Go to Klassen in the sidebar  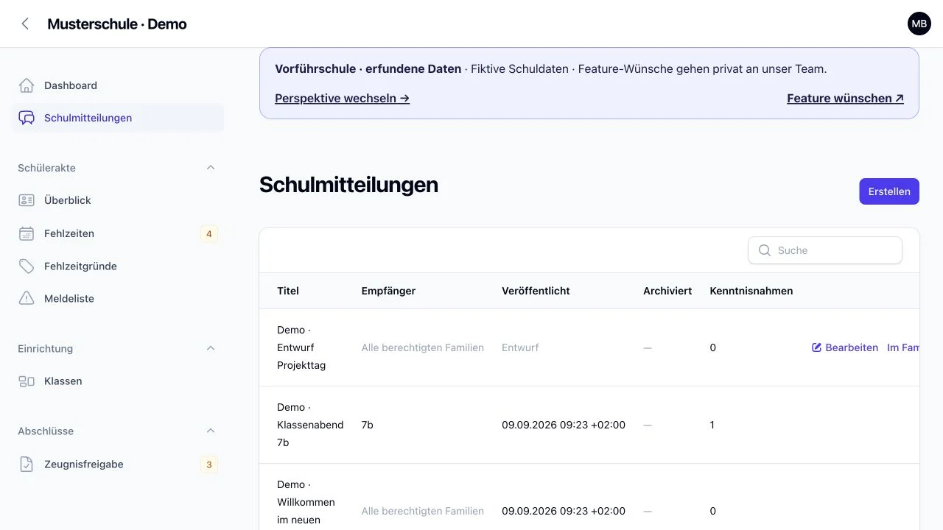pos(118,381)
